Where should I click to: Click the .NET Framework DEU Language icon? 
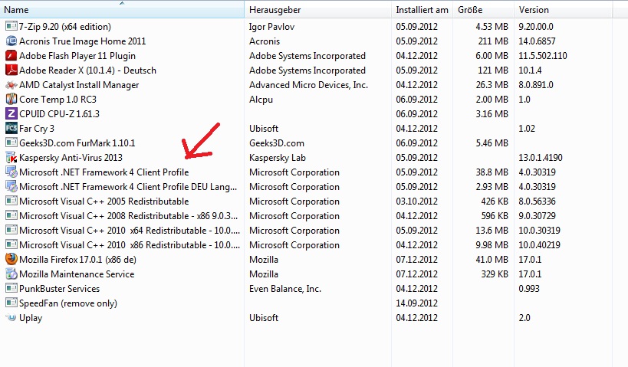pyautogui.click(x=12, y=186)
